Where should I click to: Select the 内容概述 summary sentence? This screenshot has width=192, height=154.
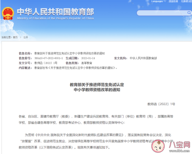pos(76,68)
